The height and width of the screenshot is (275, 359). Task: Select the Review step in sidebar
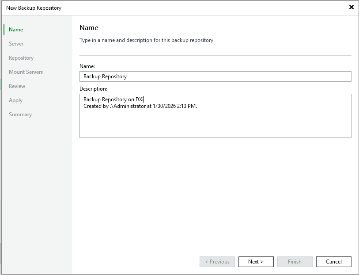[x=17, y=86]
